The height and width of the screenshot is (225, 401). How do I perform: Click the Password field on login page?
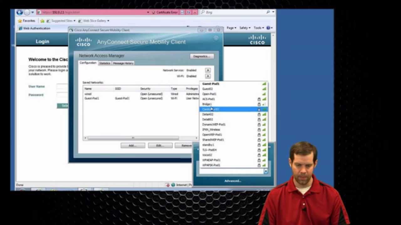63,95
